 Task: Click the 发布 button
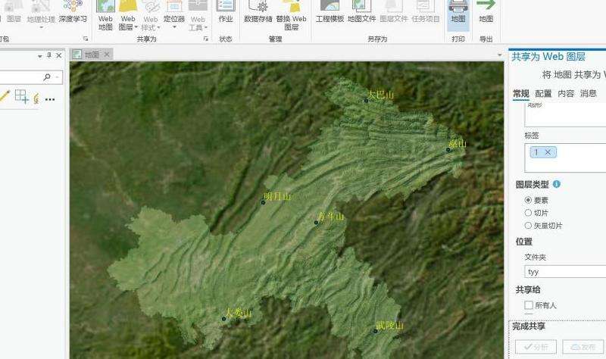[583, 347]
